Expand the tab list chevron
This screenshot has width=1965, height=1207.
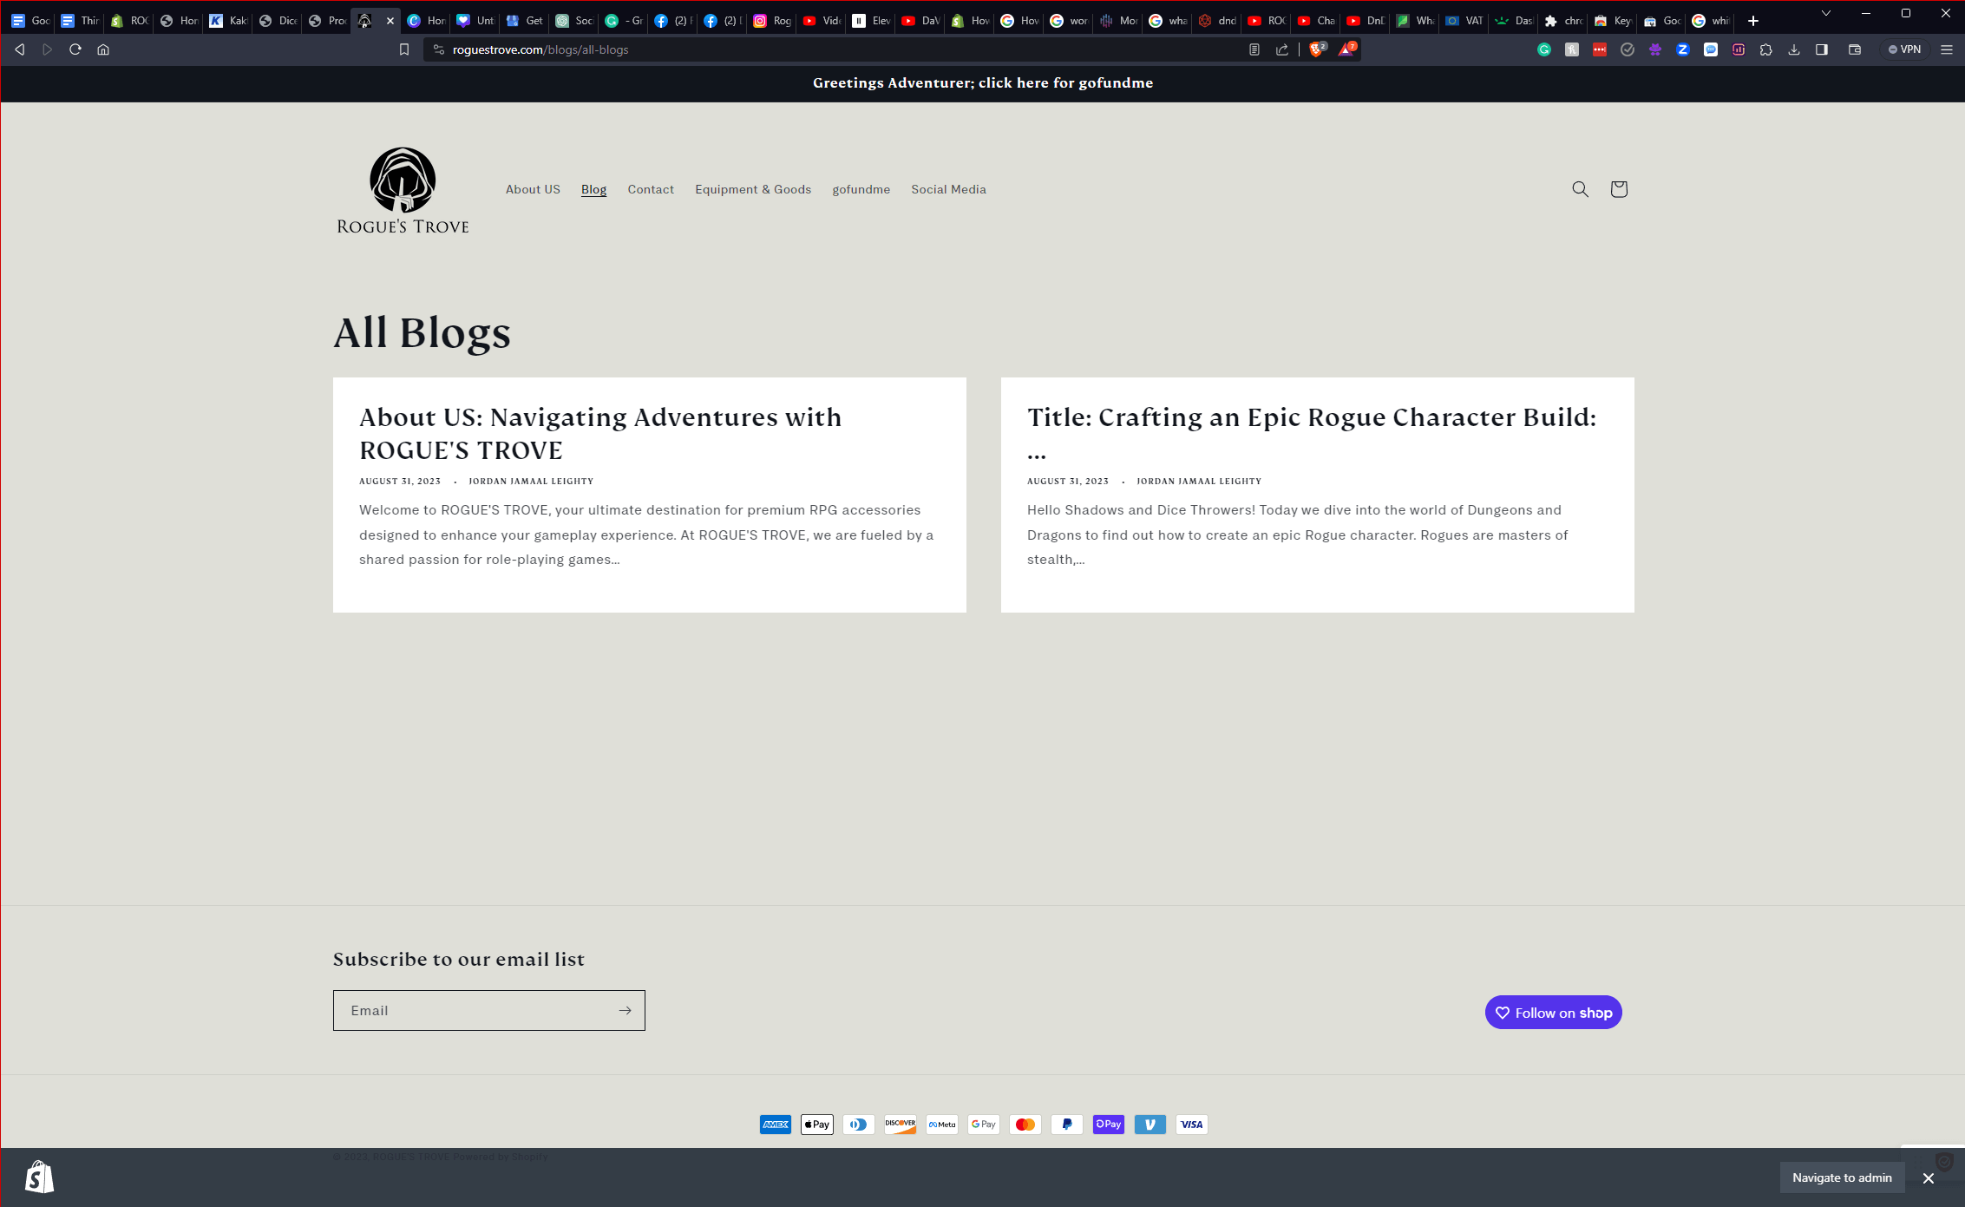1825,13
